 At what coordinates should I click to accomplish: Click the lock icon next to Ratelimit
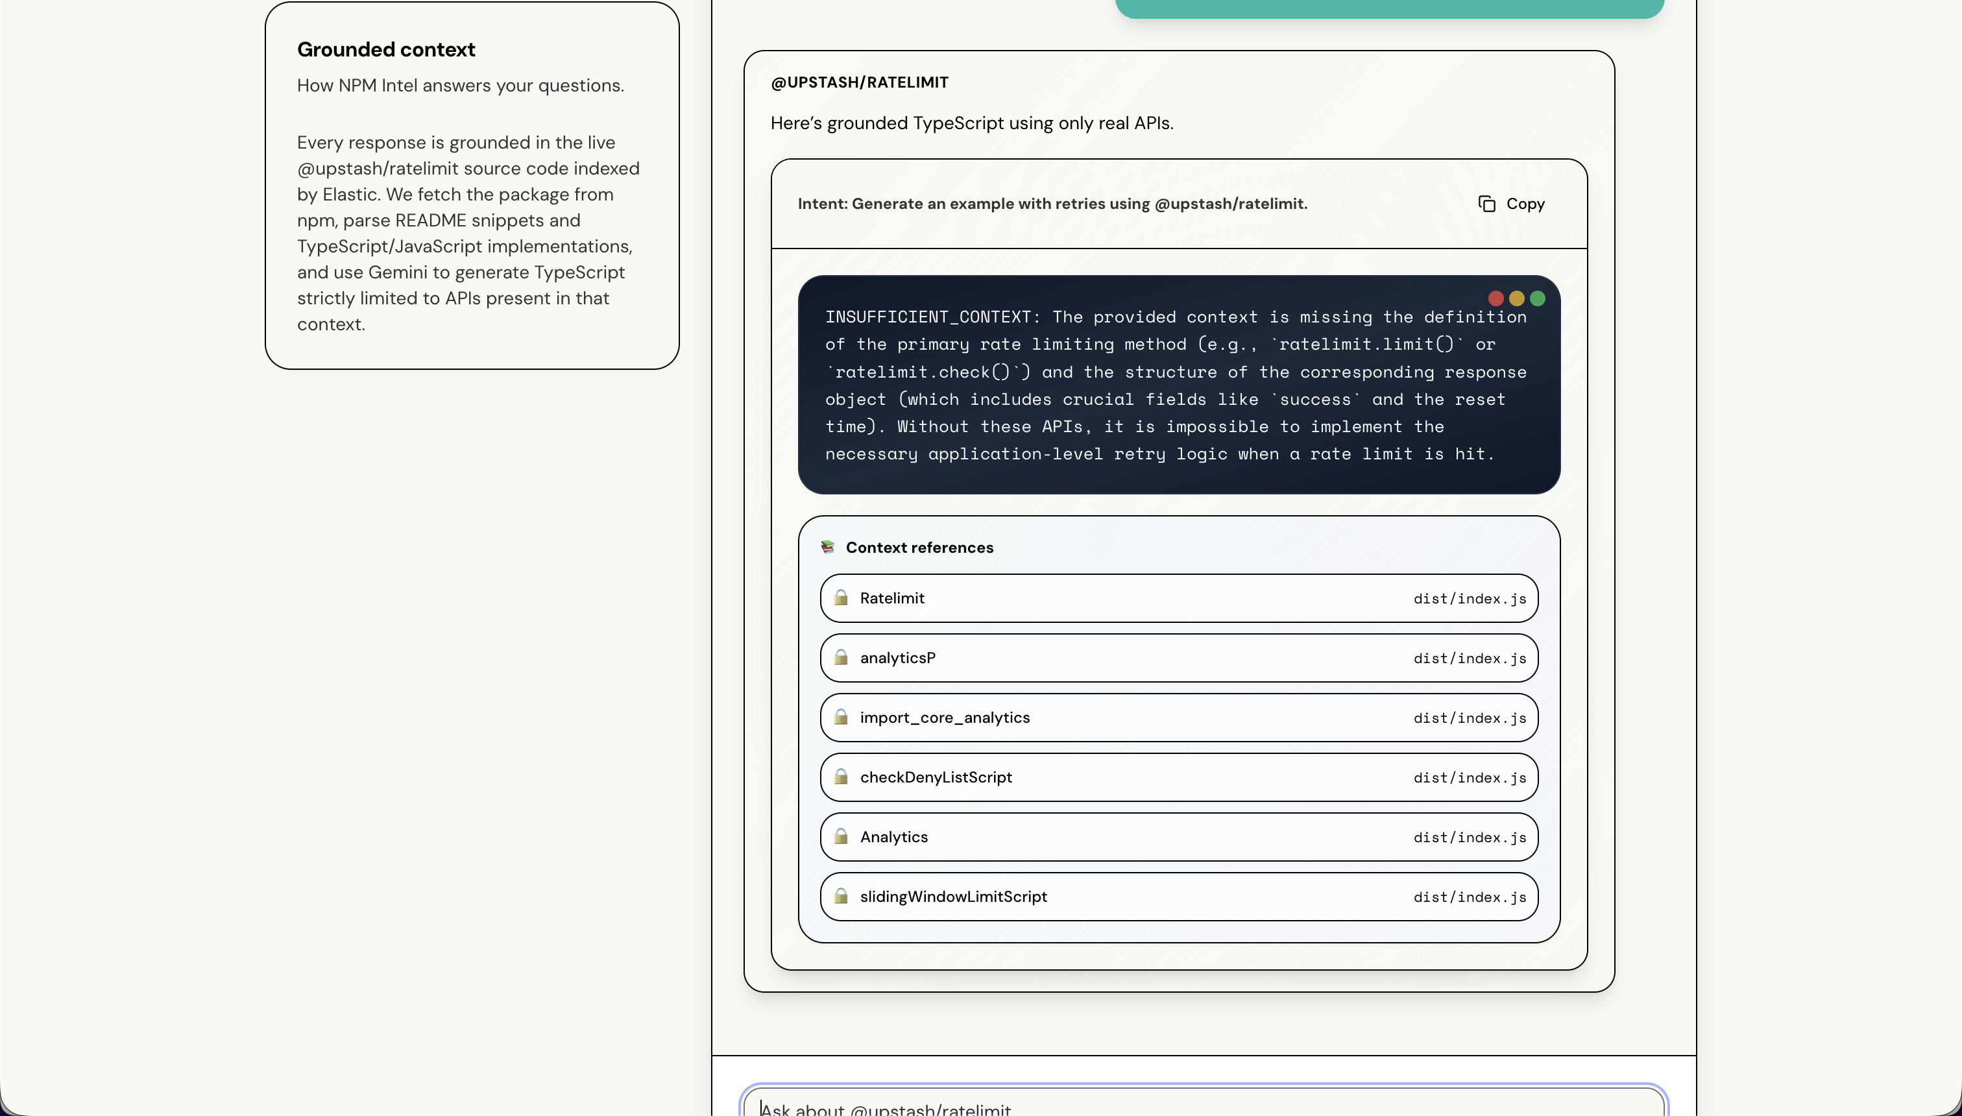841,598
